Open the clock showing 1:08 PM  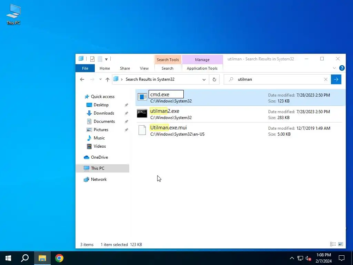(x=323, y=258)
